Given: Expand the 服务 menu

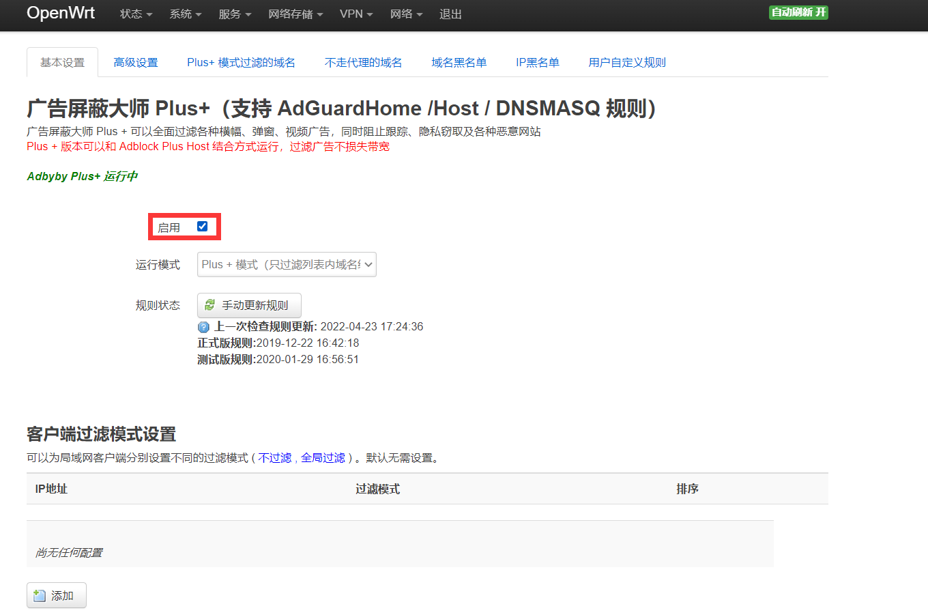Looking at the screenshot, I should pyautogui.click(x=235, y=14).
